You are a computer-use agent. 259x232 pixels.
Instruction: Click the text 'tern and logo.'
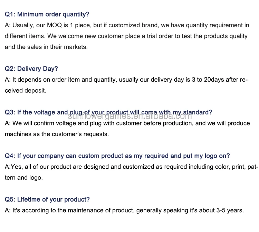(24, 178)
